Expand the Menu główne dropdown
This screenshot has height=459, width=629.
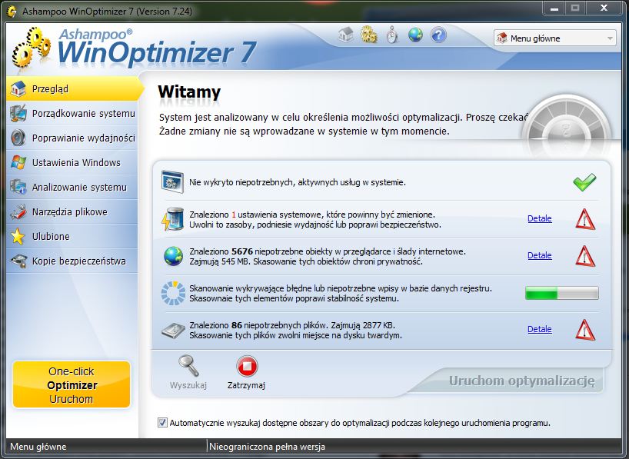(554, 38)
